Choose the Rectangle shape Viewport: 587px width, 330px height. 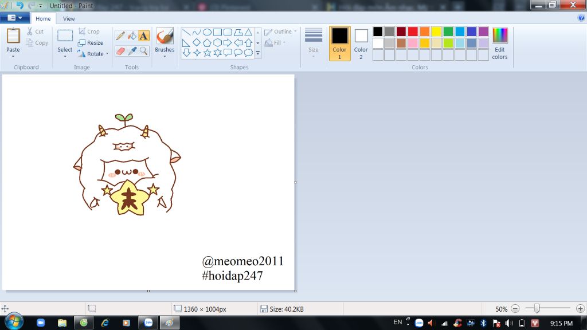tap(217, 33)
